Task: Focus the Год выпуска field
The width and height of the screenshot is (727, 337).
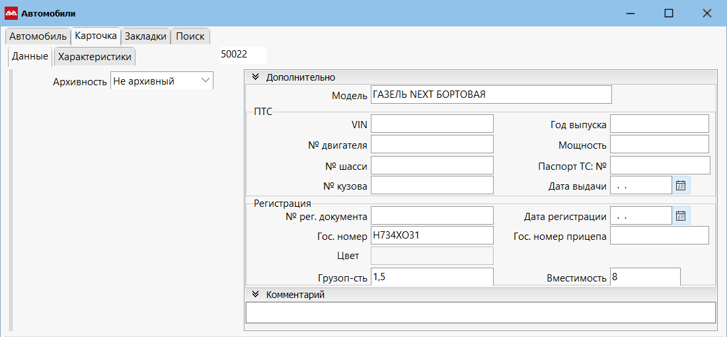Action: pyautogui.click(x=660, y=124)
